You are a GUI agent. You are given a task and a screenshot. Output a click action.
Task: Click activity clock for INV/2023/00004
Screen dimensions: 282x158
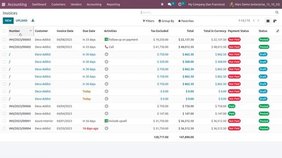click(x=107, y=129)
